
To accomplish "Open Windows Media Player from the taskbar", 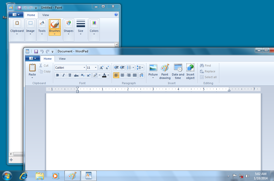I will [56, 175].
